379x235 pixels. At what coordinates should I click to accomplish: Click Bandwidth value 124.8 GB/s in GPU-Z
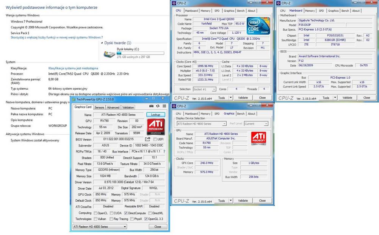(152, 176)
